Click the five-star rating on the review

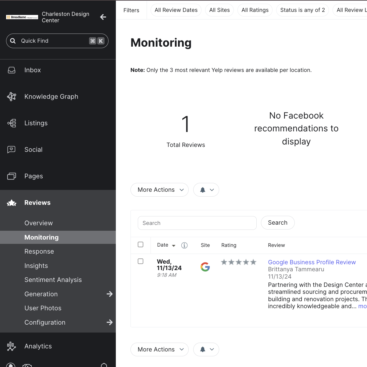pos(239,262)
